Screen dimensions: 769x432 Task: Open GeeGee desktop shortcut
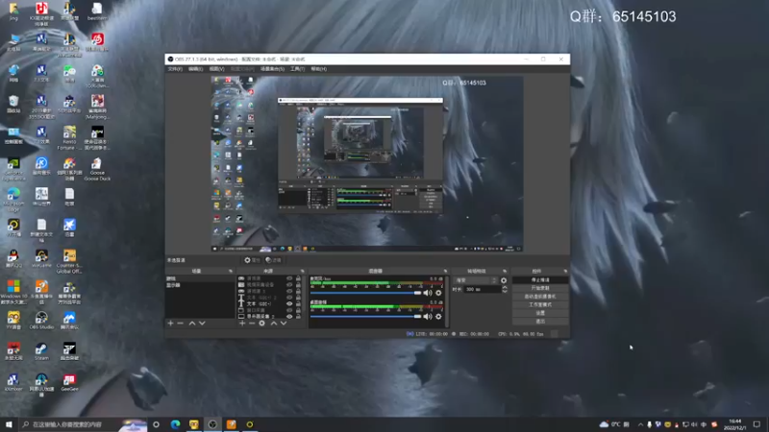point(69,382)
